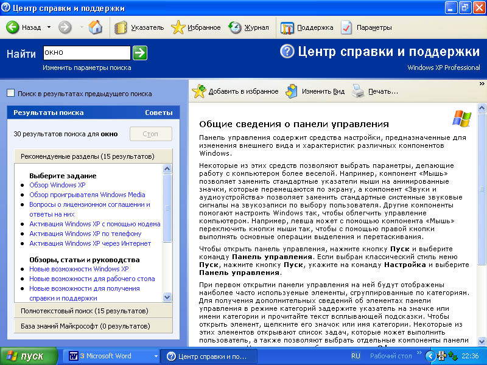
Task: Open Обзор проигрывателя Windows Media result
Action: tap(87, 195)
